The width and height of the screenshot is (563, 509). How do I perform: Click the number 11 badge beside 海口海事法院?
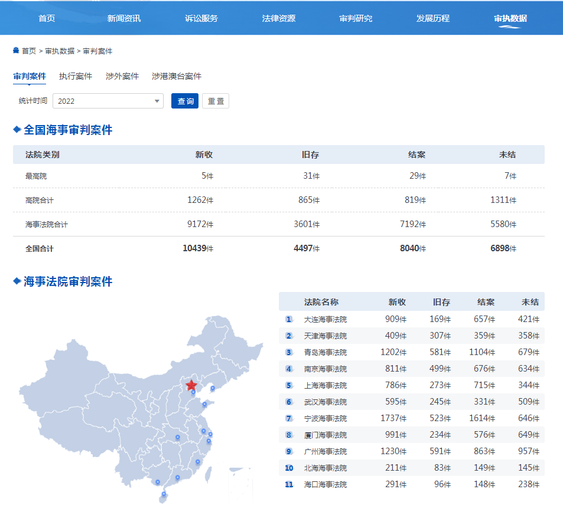click(289, 484)
